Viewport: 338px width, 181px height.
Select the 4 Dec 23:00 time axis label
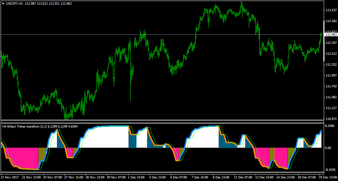[x=157, y=177]
